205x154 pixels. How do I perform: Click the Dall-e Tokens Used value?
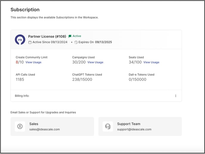[137, 80]
